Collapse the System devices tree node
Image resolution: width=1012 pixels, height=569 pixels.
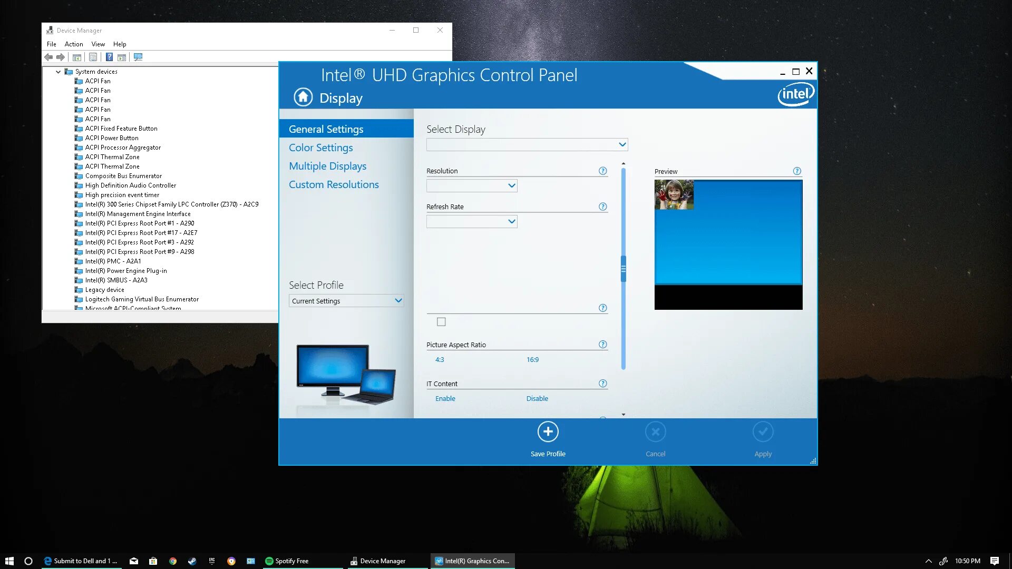[x=58, y=72]
